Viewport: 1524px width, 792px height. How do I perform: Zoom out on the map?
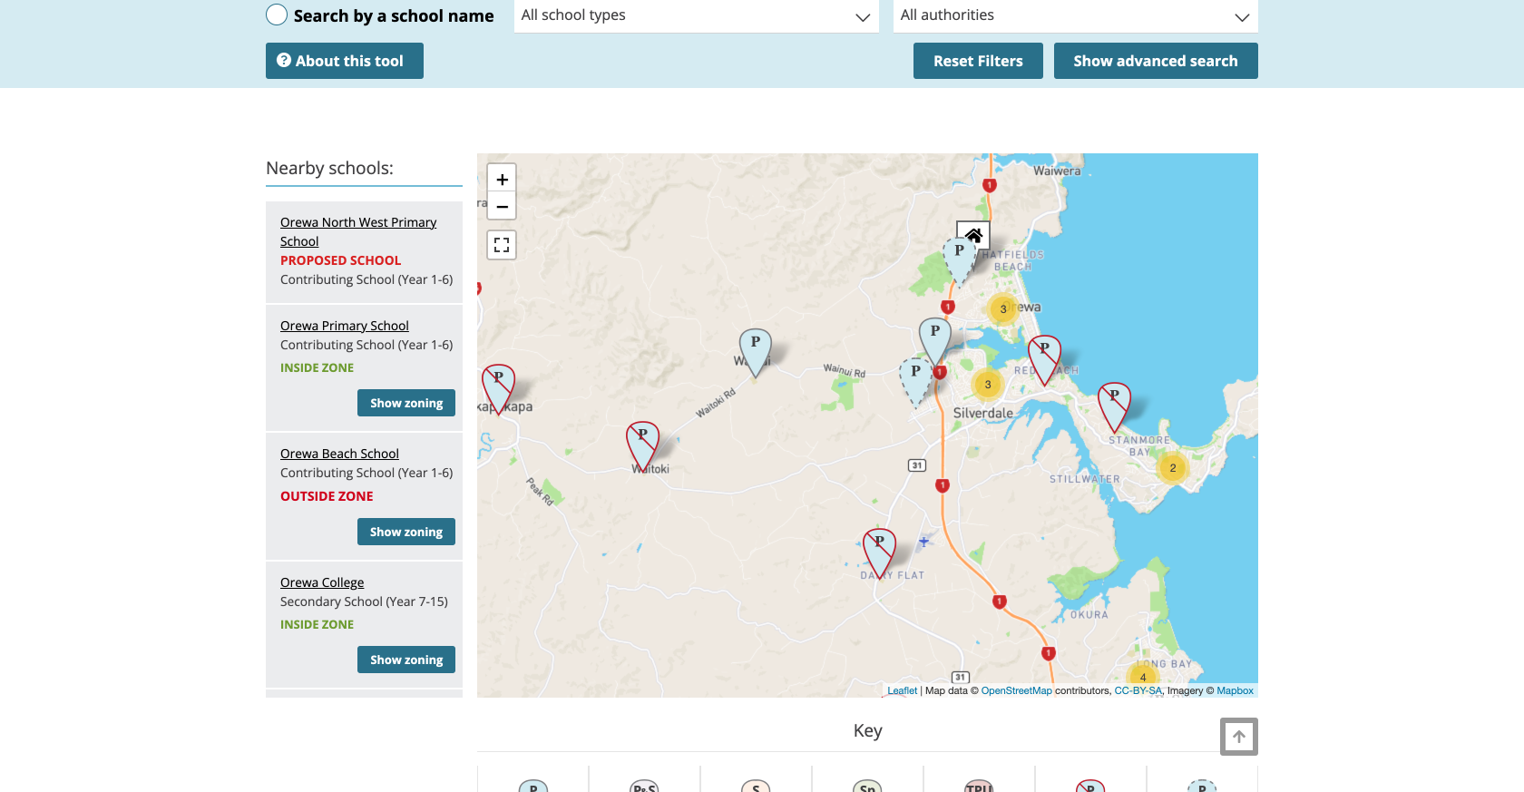(x=502, y=206)
